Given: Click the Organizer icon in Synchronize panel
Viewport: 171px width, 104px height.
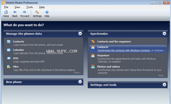Looking at the screenshot, I should [93, 55].
